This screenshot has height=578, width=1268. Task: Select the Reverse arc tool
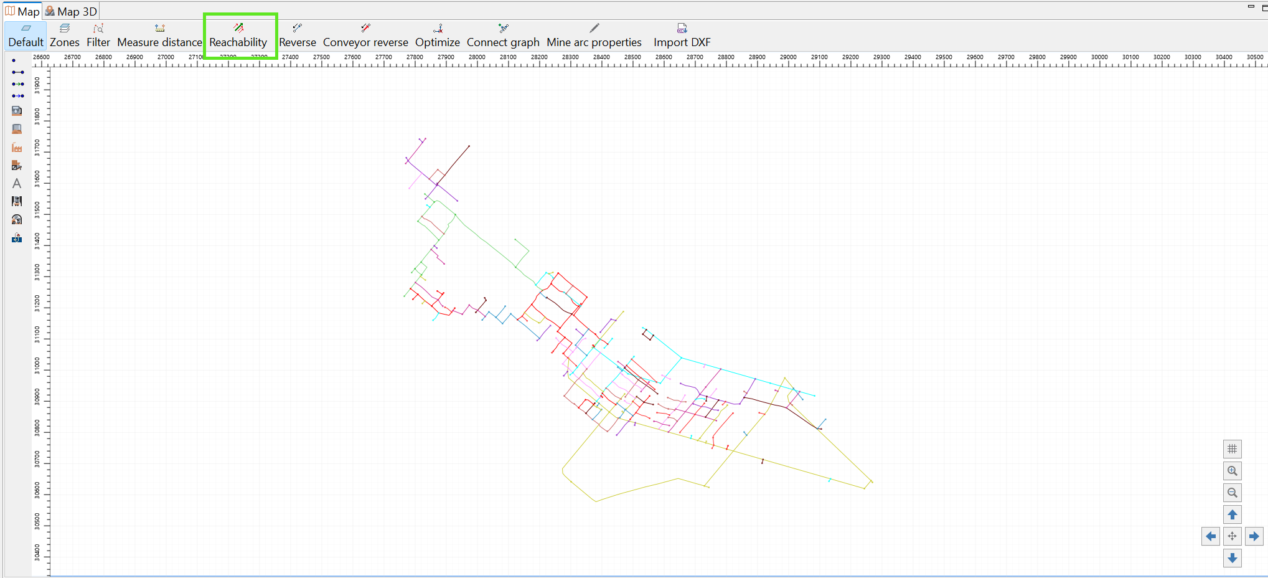click(x=298, y=36)
